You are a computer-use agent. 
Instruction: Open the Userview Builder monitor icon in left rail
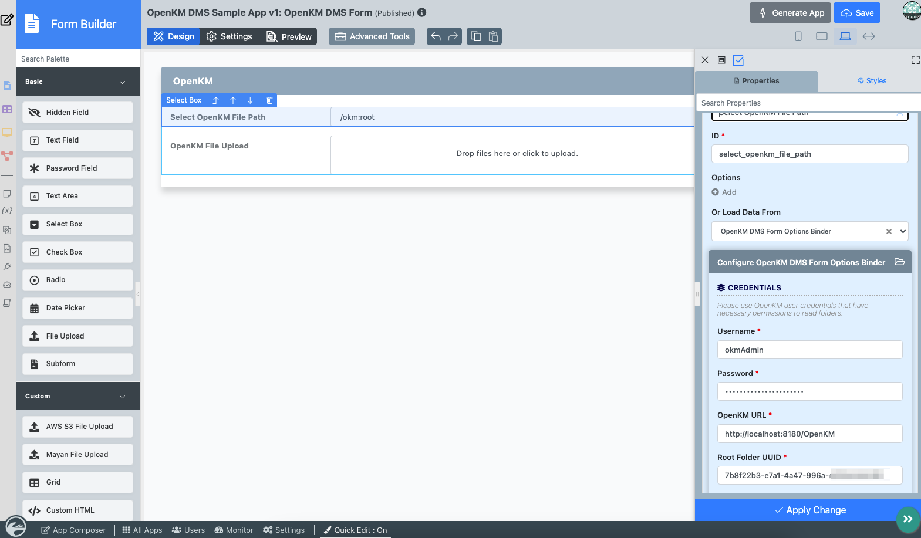pyautogui.click(x=7, y=133)
